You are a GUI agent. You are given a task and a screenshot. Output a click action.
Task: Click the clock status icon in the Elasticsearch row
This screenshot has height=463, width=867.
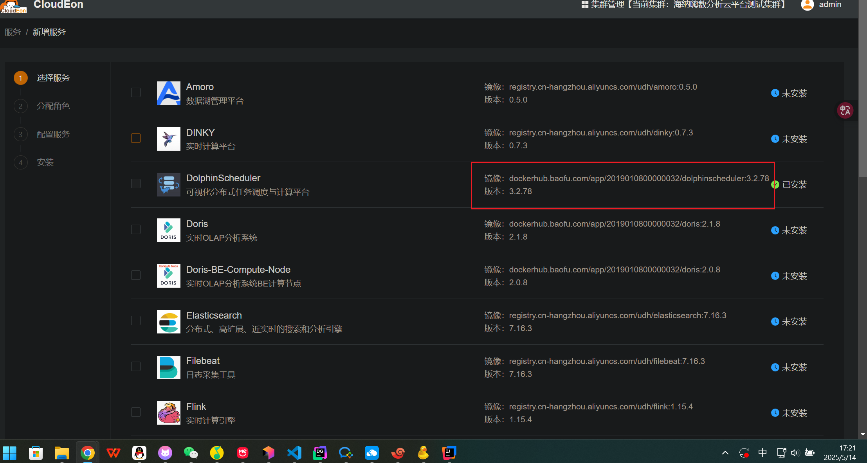pyautogui.click(x=775, y=321)
